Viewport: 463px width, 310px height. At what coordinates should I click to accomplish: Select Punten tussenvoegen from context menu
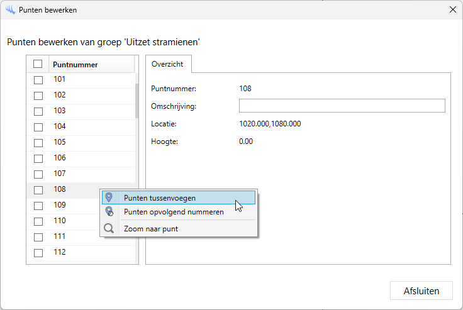coord(159,197)
